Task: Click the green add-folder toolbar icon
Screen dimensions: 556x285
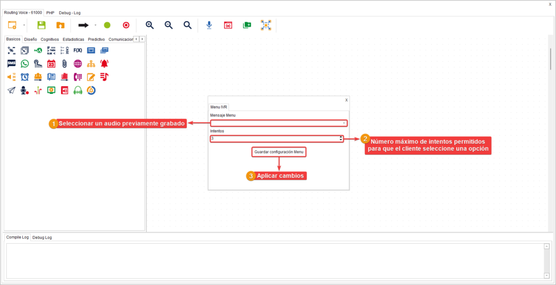Action: 247,25
